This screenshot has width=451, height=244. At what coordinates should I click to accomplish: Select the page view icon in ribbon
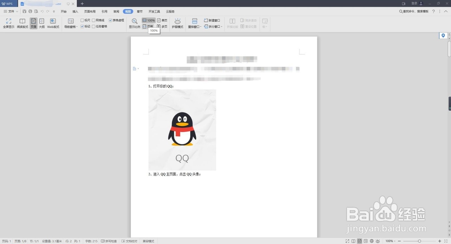34,23
